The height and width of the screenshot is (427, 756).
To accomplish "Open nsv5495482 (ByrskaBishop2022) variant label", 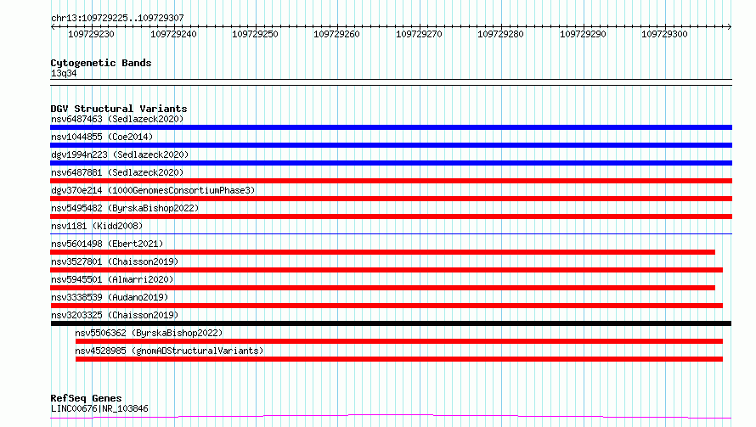I will 125,208.
